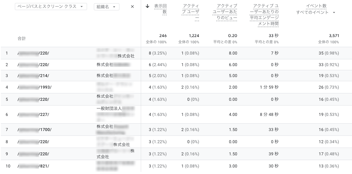Open the すべてのイベント event selector dropdown

click(x=316, y=13)
